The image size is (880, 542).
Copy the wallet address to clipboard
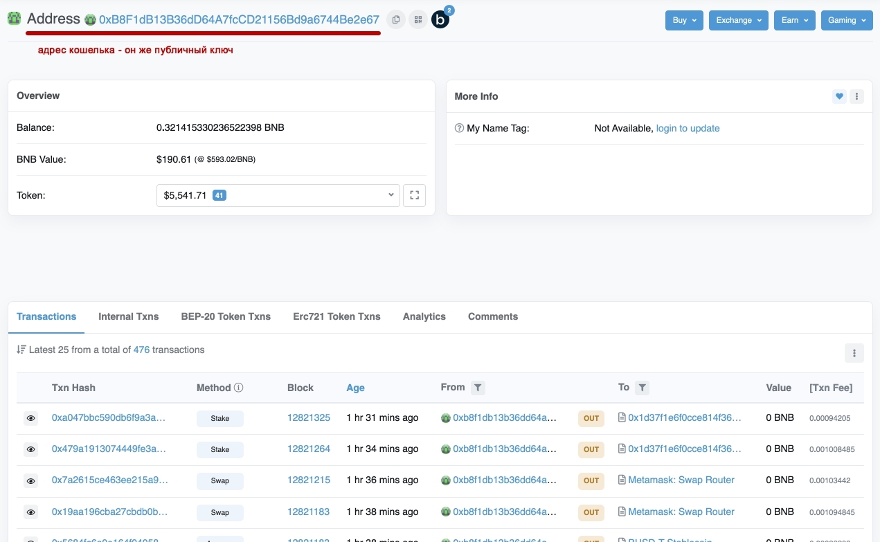click(395, 20)
